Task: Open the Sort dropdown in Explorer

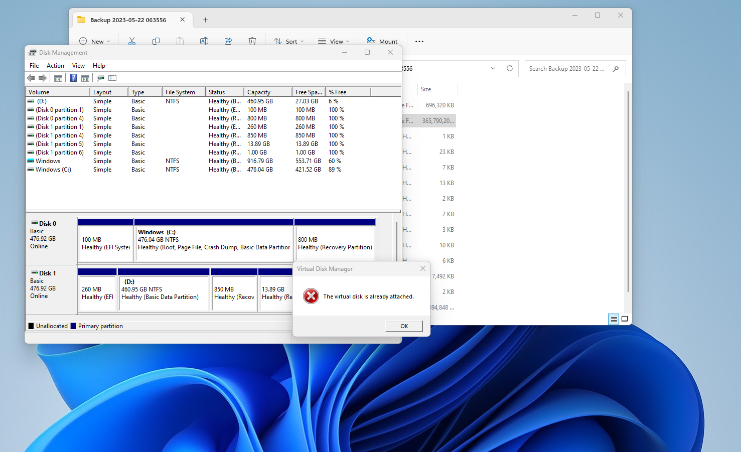Action: [289, 41]
